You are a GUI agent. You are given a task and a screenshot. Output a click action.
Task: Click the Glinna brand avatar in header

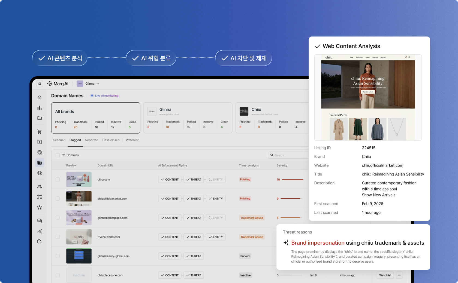click(x=80, y=84)
